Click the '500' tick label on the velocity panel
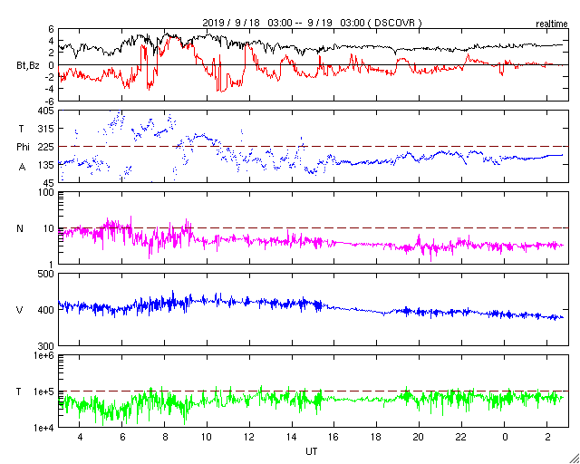The width and height of the screenshot is (580, 464). point(46,274)
